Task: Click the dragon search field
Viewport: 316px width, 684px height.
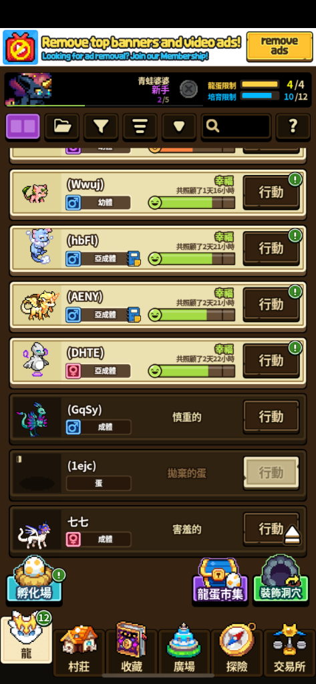Action: click(236, 126)
